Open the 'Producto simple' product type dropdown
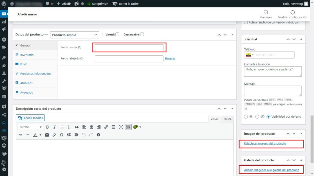Screen dimensions: 314x176 click(75, 35)
